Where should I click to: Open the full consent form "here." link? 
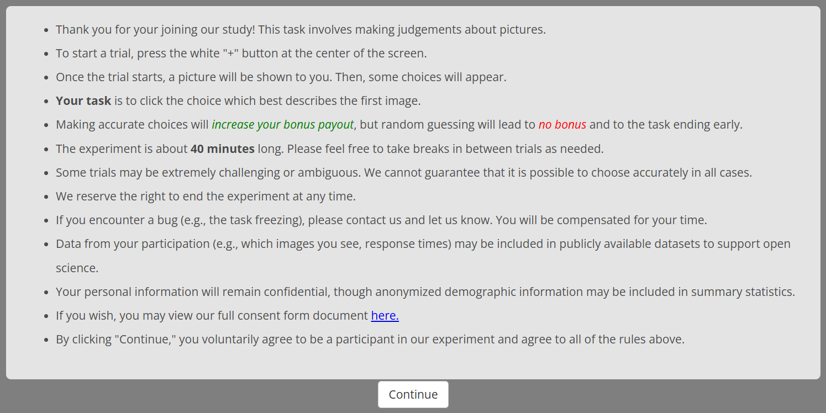point(385,315)
